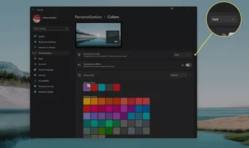The height and width of the screenshot is (148, 249).
Task: Click the Windows colors label
Action: coord(90,96)
